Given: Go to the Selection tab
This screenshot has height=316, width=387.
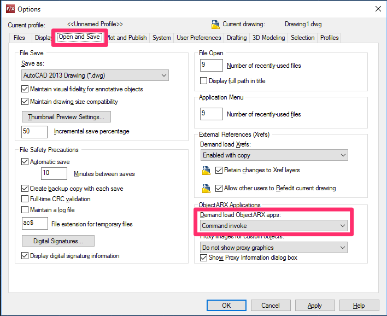Looking at the screenshot, I should [303, 38].
